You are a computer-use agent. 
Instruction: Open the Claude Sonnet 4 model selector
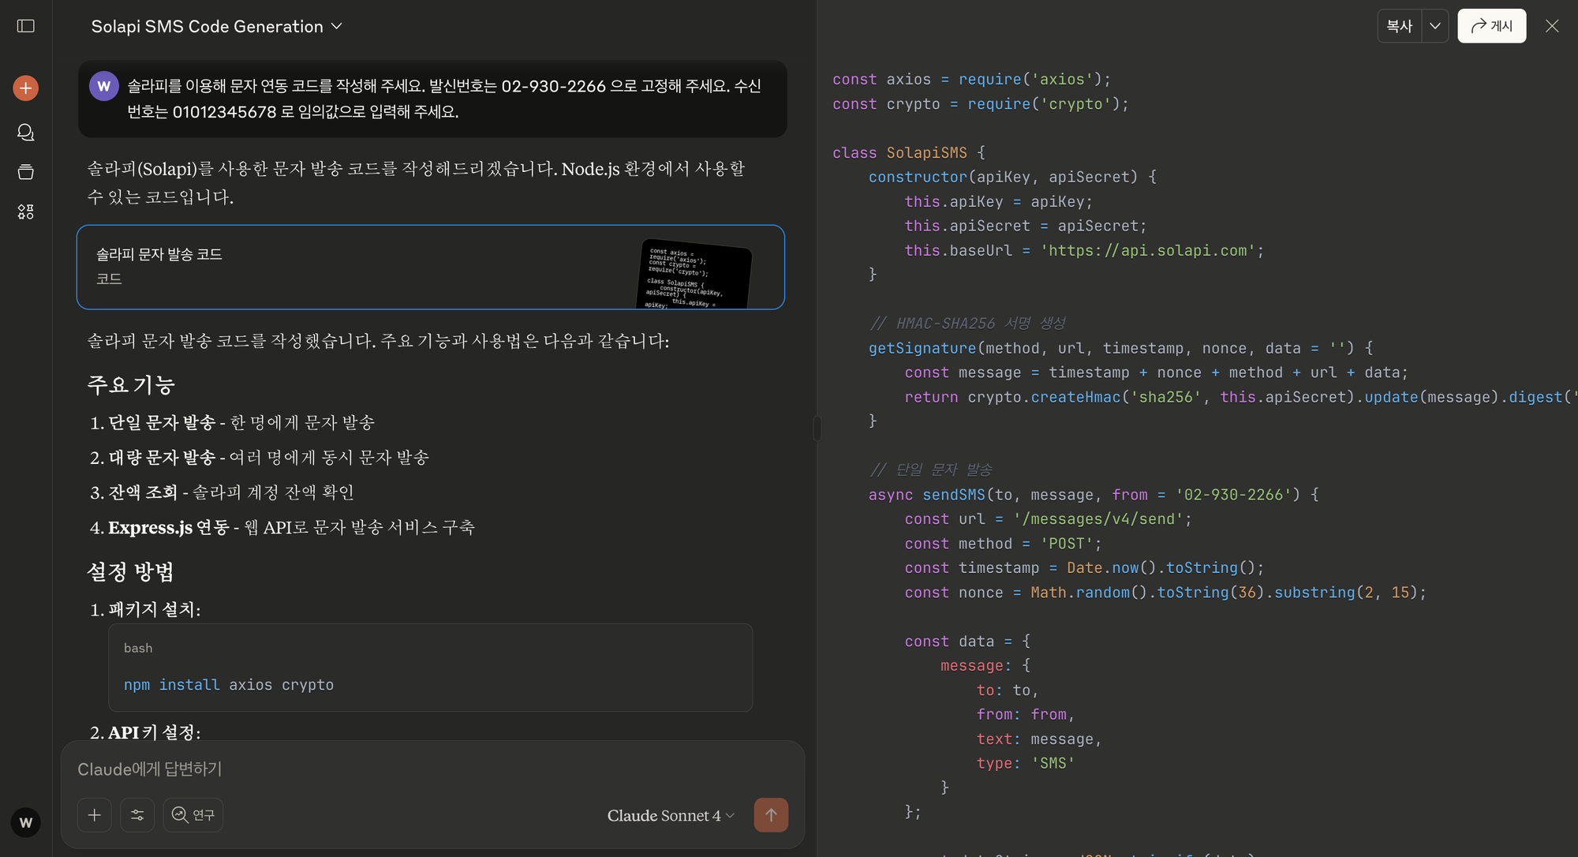[671, 815]
